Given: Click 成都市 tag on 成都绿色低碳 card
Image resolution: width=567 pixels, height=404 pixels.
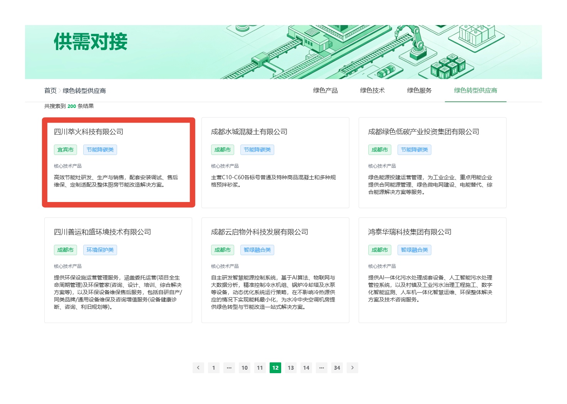Looking at the screenshot, I should (x=380, y=150).
